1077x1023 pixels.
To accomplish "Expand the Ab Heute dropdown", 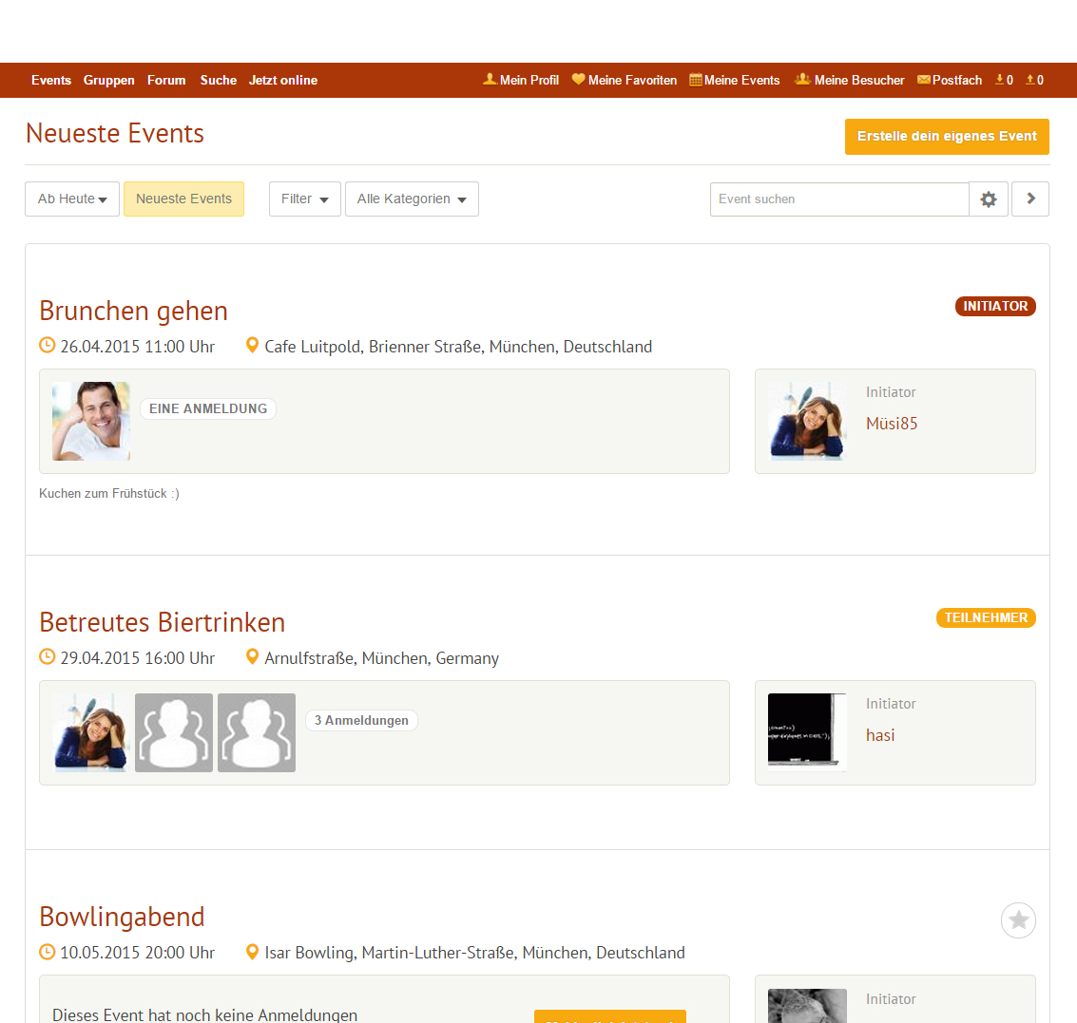I will [x=72, y=199].
